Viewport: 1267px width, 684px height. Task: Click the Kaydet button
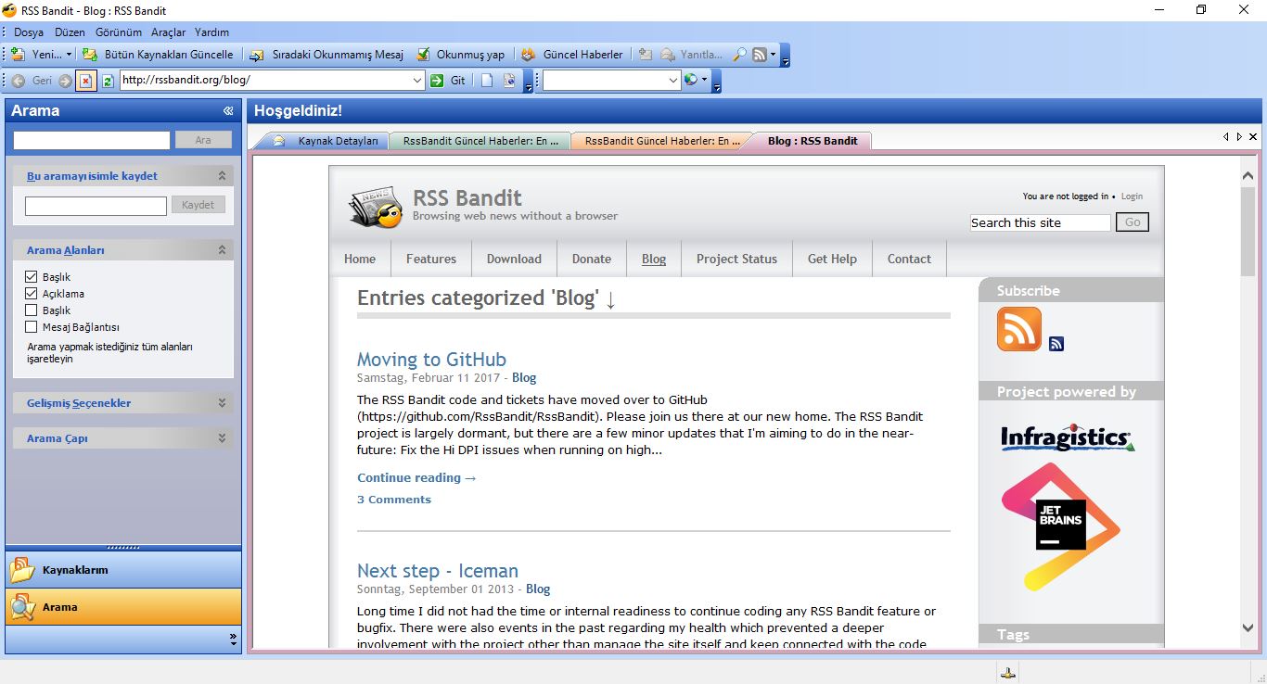pos(198,205)
